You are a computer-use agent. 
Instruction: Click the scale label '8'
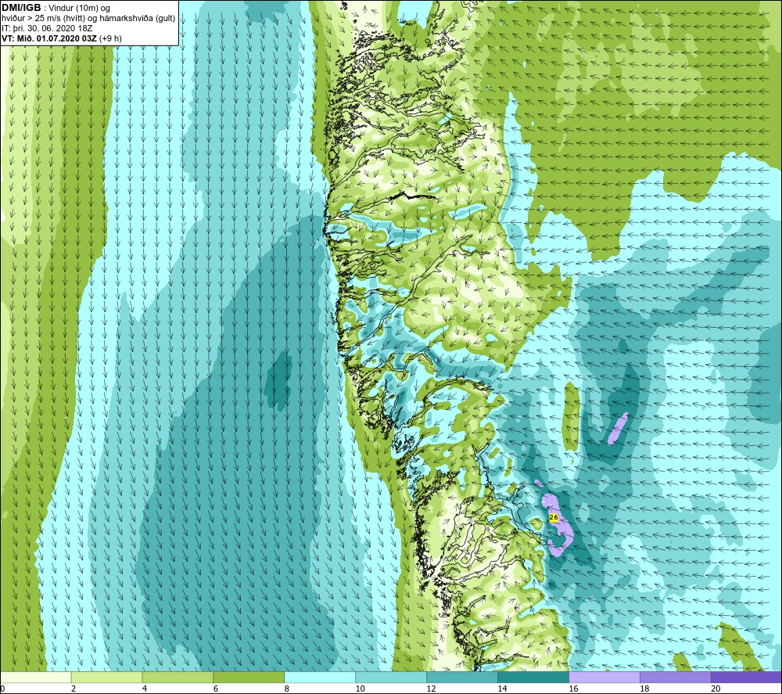coord(287,689)
